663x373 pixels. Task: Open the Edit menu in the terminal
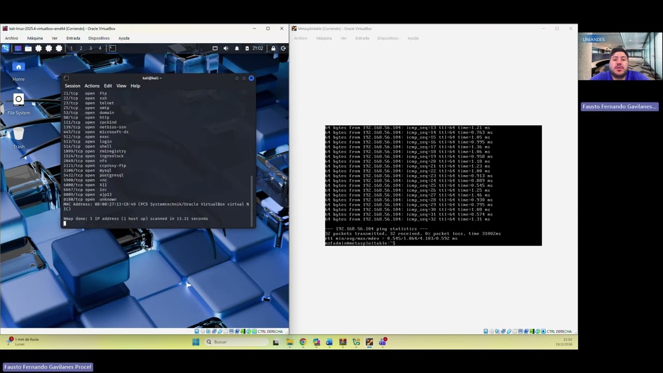(x=108, y=86)
